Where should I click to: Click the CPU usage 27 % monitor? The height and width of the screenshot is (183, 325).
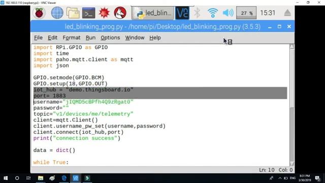pos(246,13)
